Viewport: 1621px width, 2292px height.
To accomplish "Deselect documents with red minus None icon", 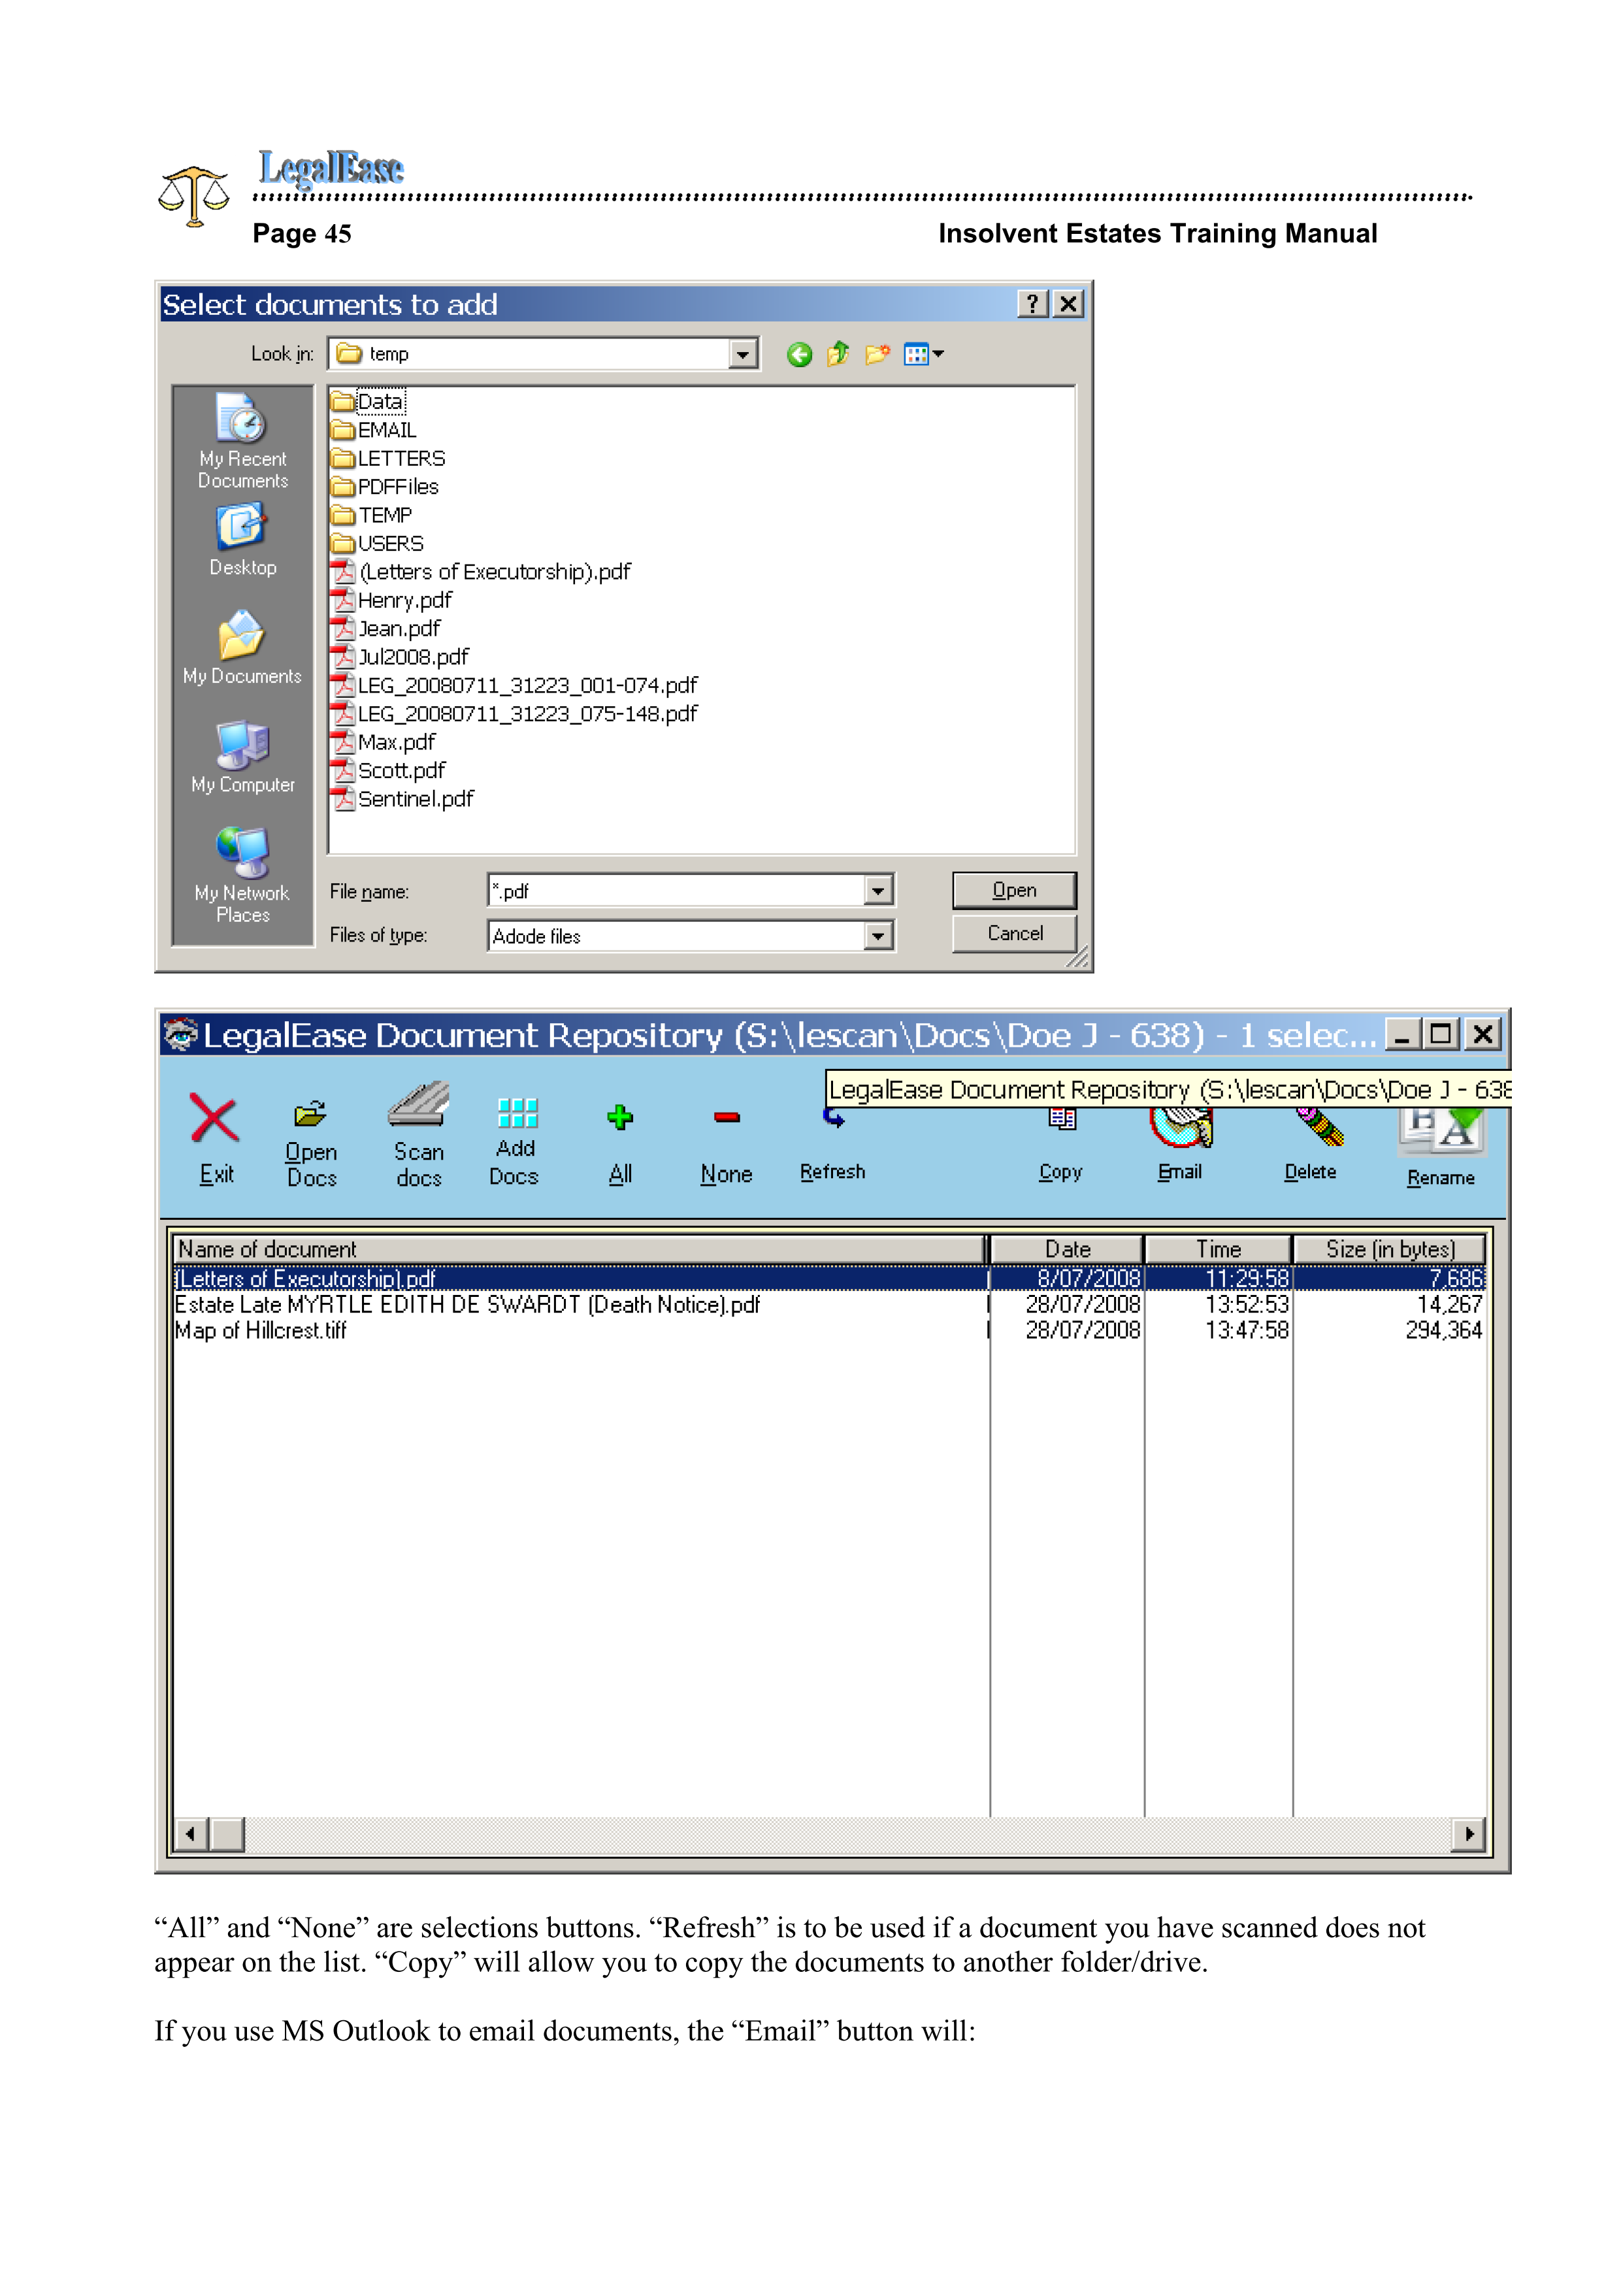I will 727,1117.
